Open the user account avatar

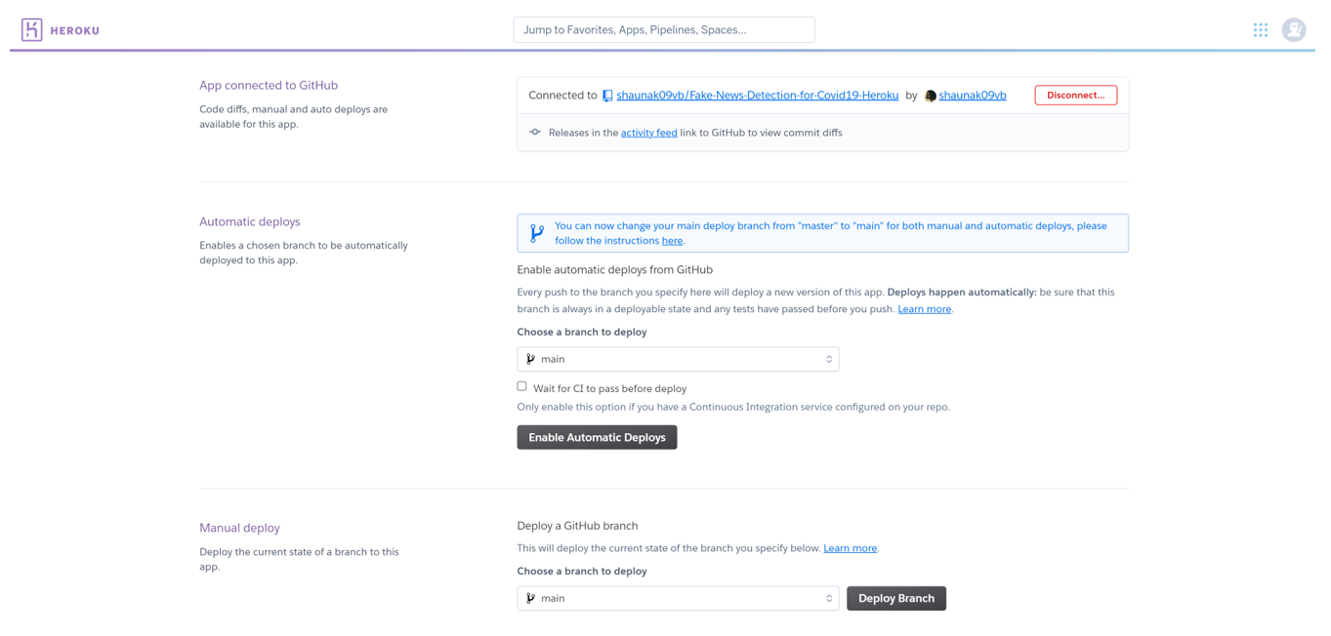coord(1294,30)
